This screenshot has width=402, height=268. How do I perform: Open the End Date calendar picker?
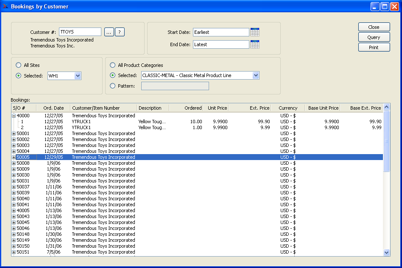coord(255,44)
